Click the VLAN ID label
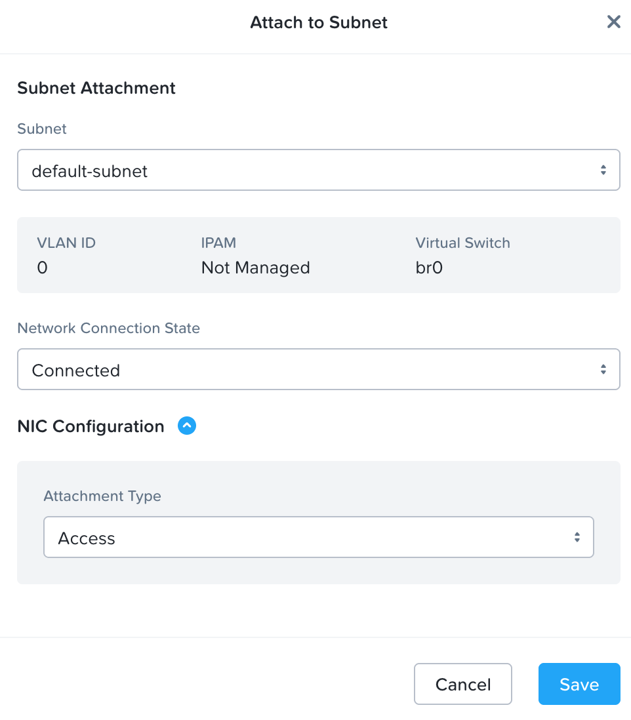The height and width of the screenshot is (720, 631). pos(66,243)
